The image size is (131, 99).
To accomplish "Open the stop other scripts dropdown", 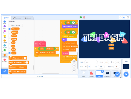I will point(71,57).
